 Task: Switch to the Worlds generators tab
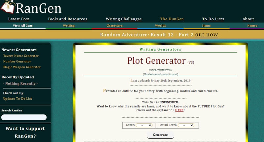point(160,26)
